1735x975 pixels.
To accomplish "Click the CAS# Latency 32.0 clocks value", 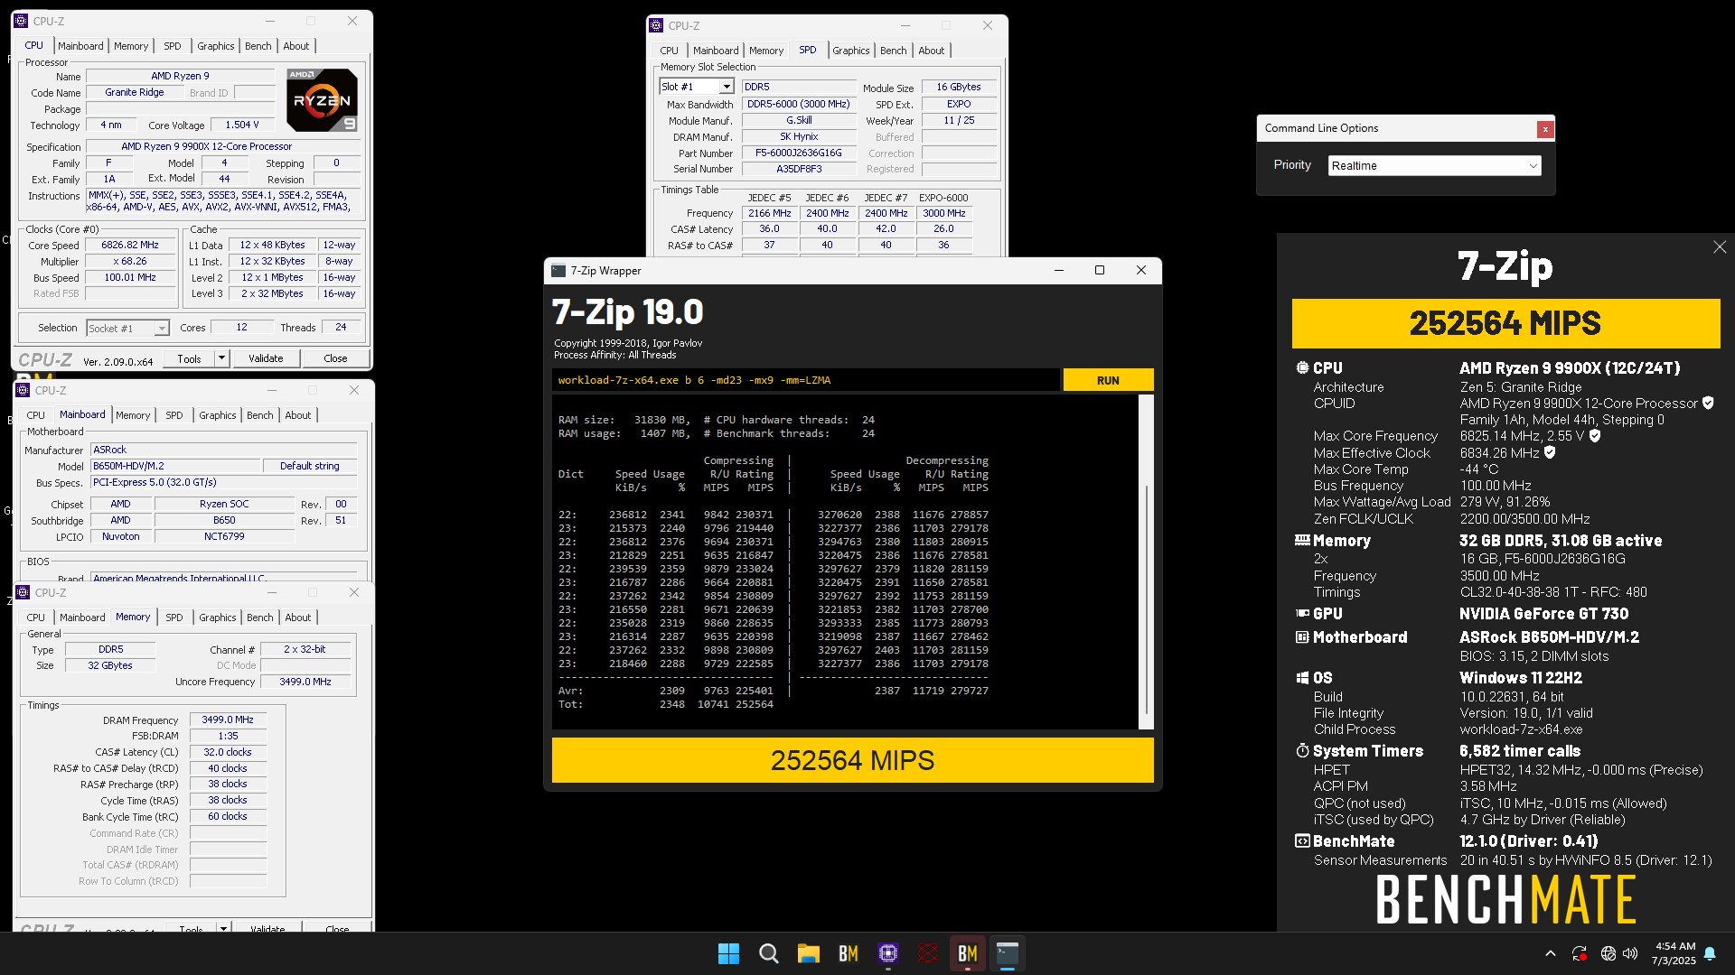I will click(x=228, y=752).
